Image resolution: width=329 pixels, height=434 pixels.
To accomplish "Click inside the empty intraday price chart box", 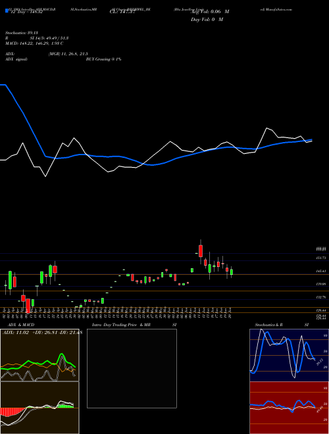I will point(132,368).
